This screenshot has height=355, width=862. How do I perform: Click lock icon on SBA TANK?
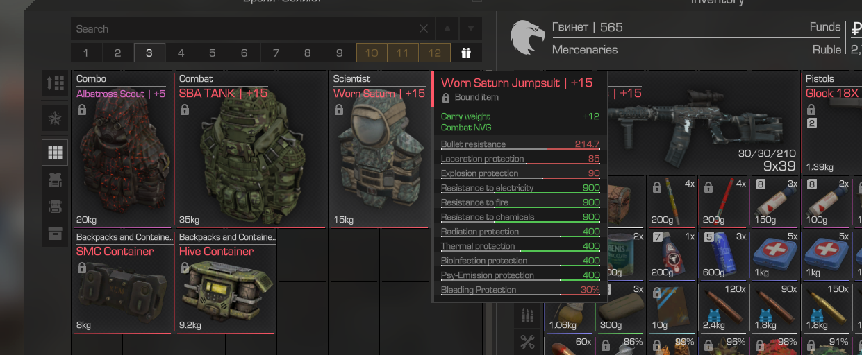pyautogui.click(x=185, y=110)
